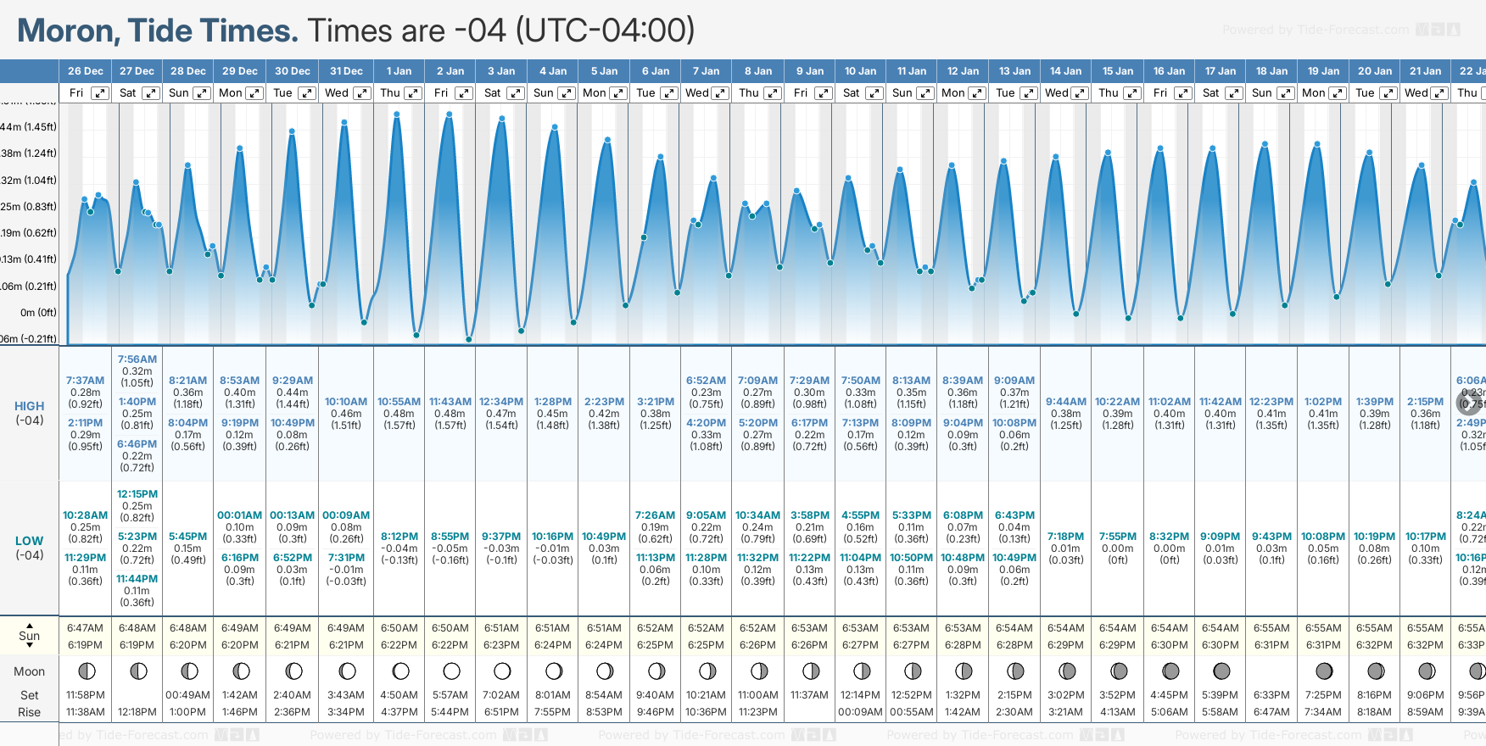
Task: Click the expand icon for Fri 26 Dec
Action: click(x=100, y=93)
